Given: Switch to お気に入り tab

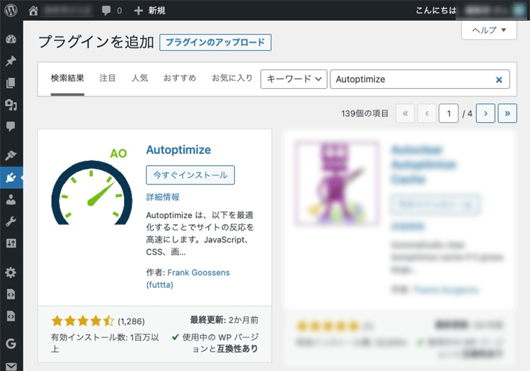Looking at the screenshot, I should click(x=232, y=78).
